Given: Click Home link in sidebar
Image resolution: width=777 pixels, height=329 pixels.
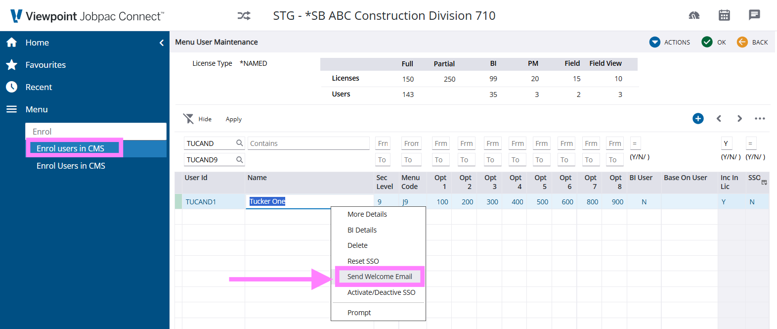Looking at the screenshot, I should tap(37, 43).
